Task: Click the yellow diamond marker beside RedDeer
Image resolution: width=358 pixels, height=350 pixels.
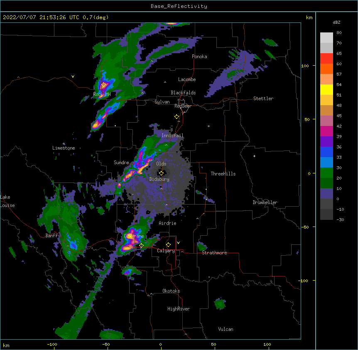Action: tap(177, 117)
